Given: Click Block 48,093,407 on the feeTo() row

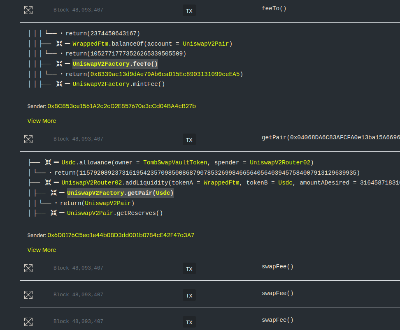Looking at the screenshot, I should pyautogui.click(x=78, y=10).
